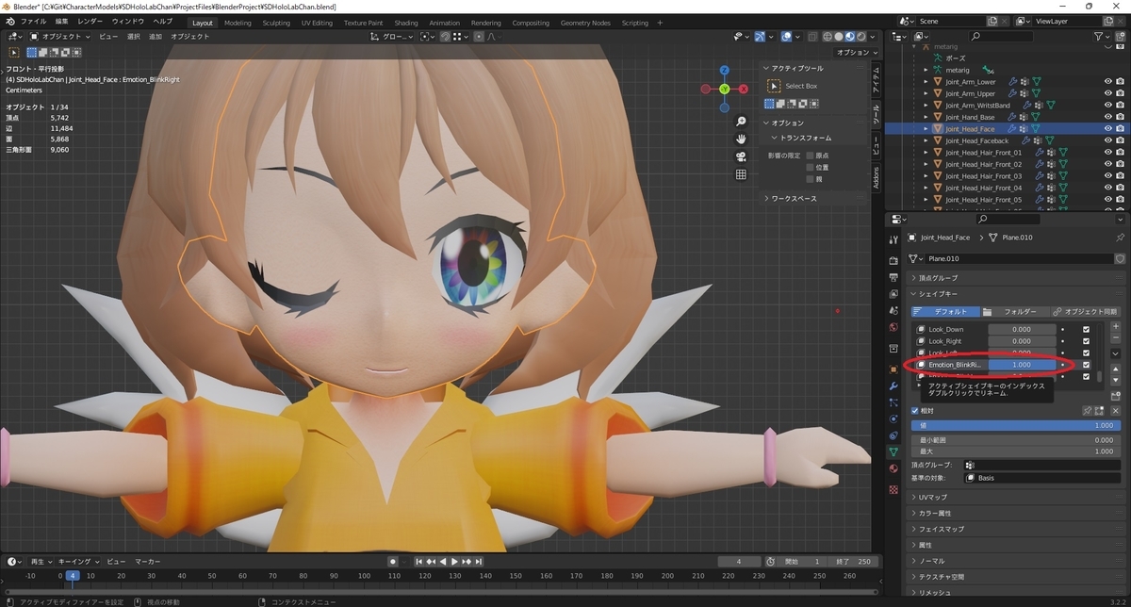This screenshot has height=607, width=1131.
Task: Open オプション dropdown in viewport top right
Action: 855,53
